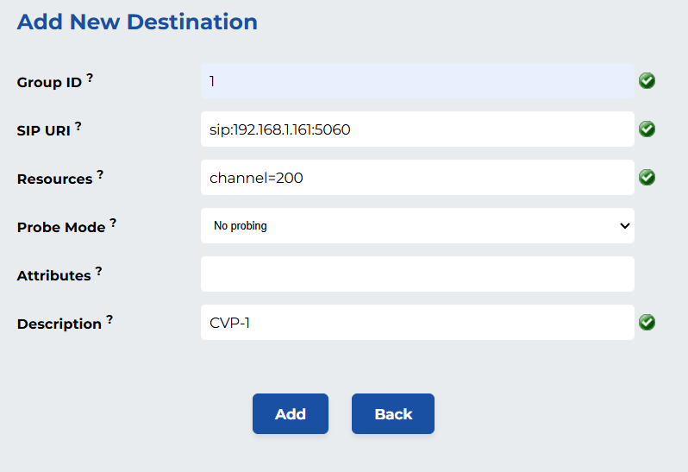This screenshot has width=688, height=472.
Task: Click the Probe Mode help question mark
Action: (113, 223)
